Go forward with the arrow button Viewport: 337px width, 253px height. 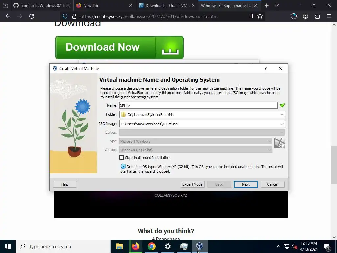tap(20, 16)
